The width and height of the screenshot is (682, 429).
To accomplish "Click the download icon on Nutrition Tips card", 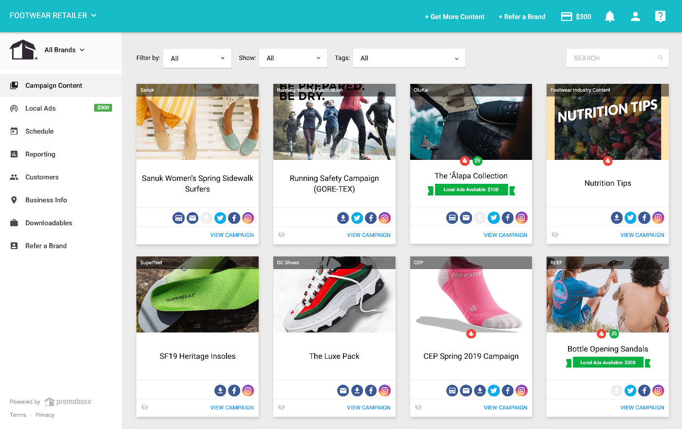I will pyautogui.click(x=617, y=218).
